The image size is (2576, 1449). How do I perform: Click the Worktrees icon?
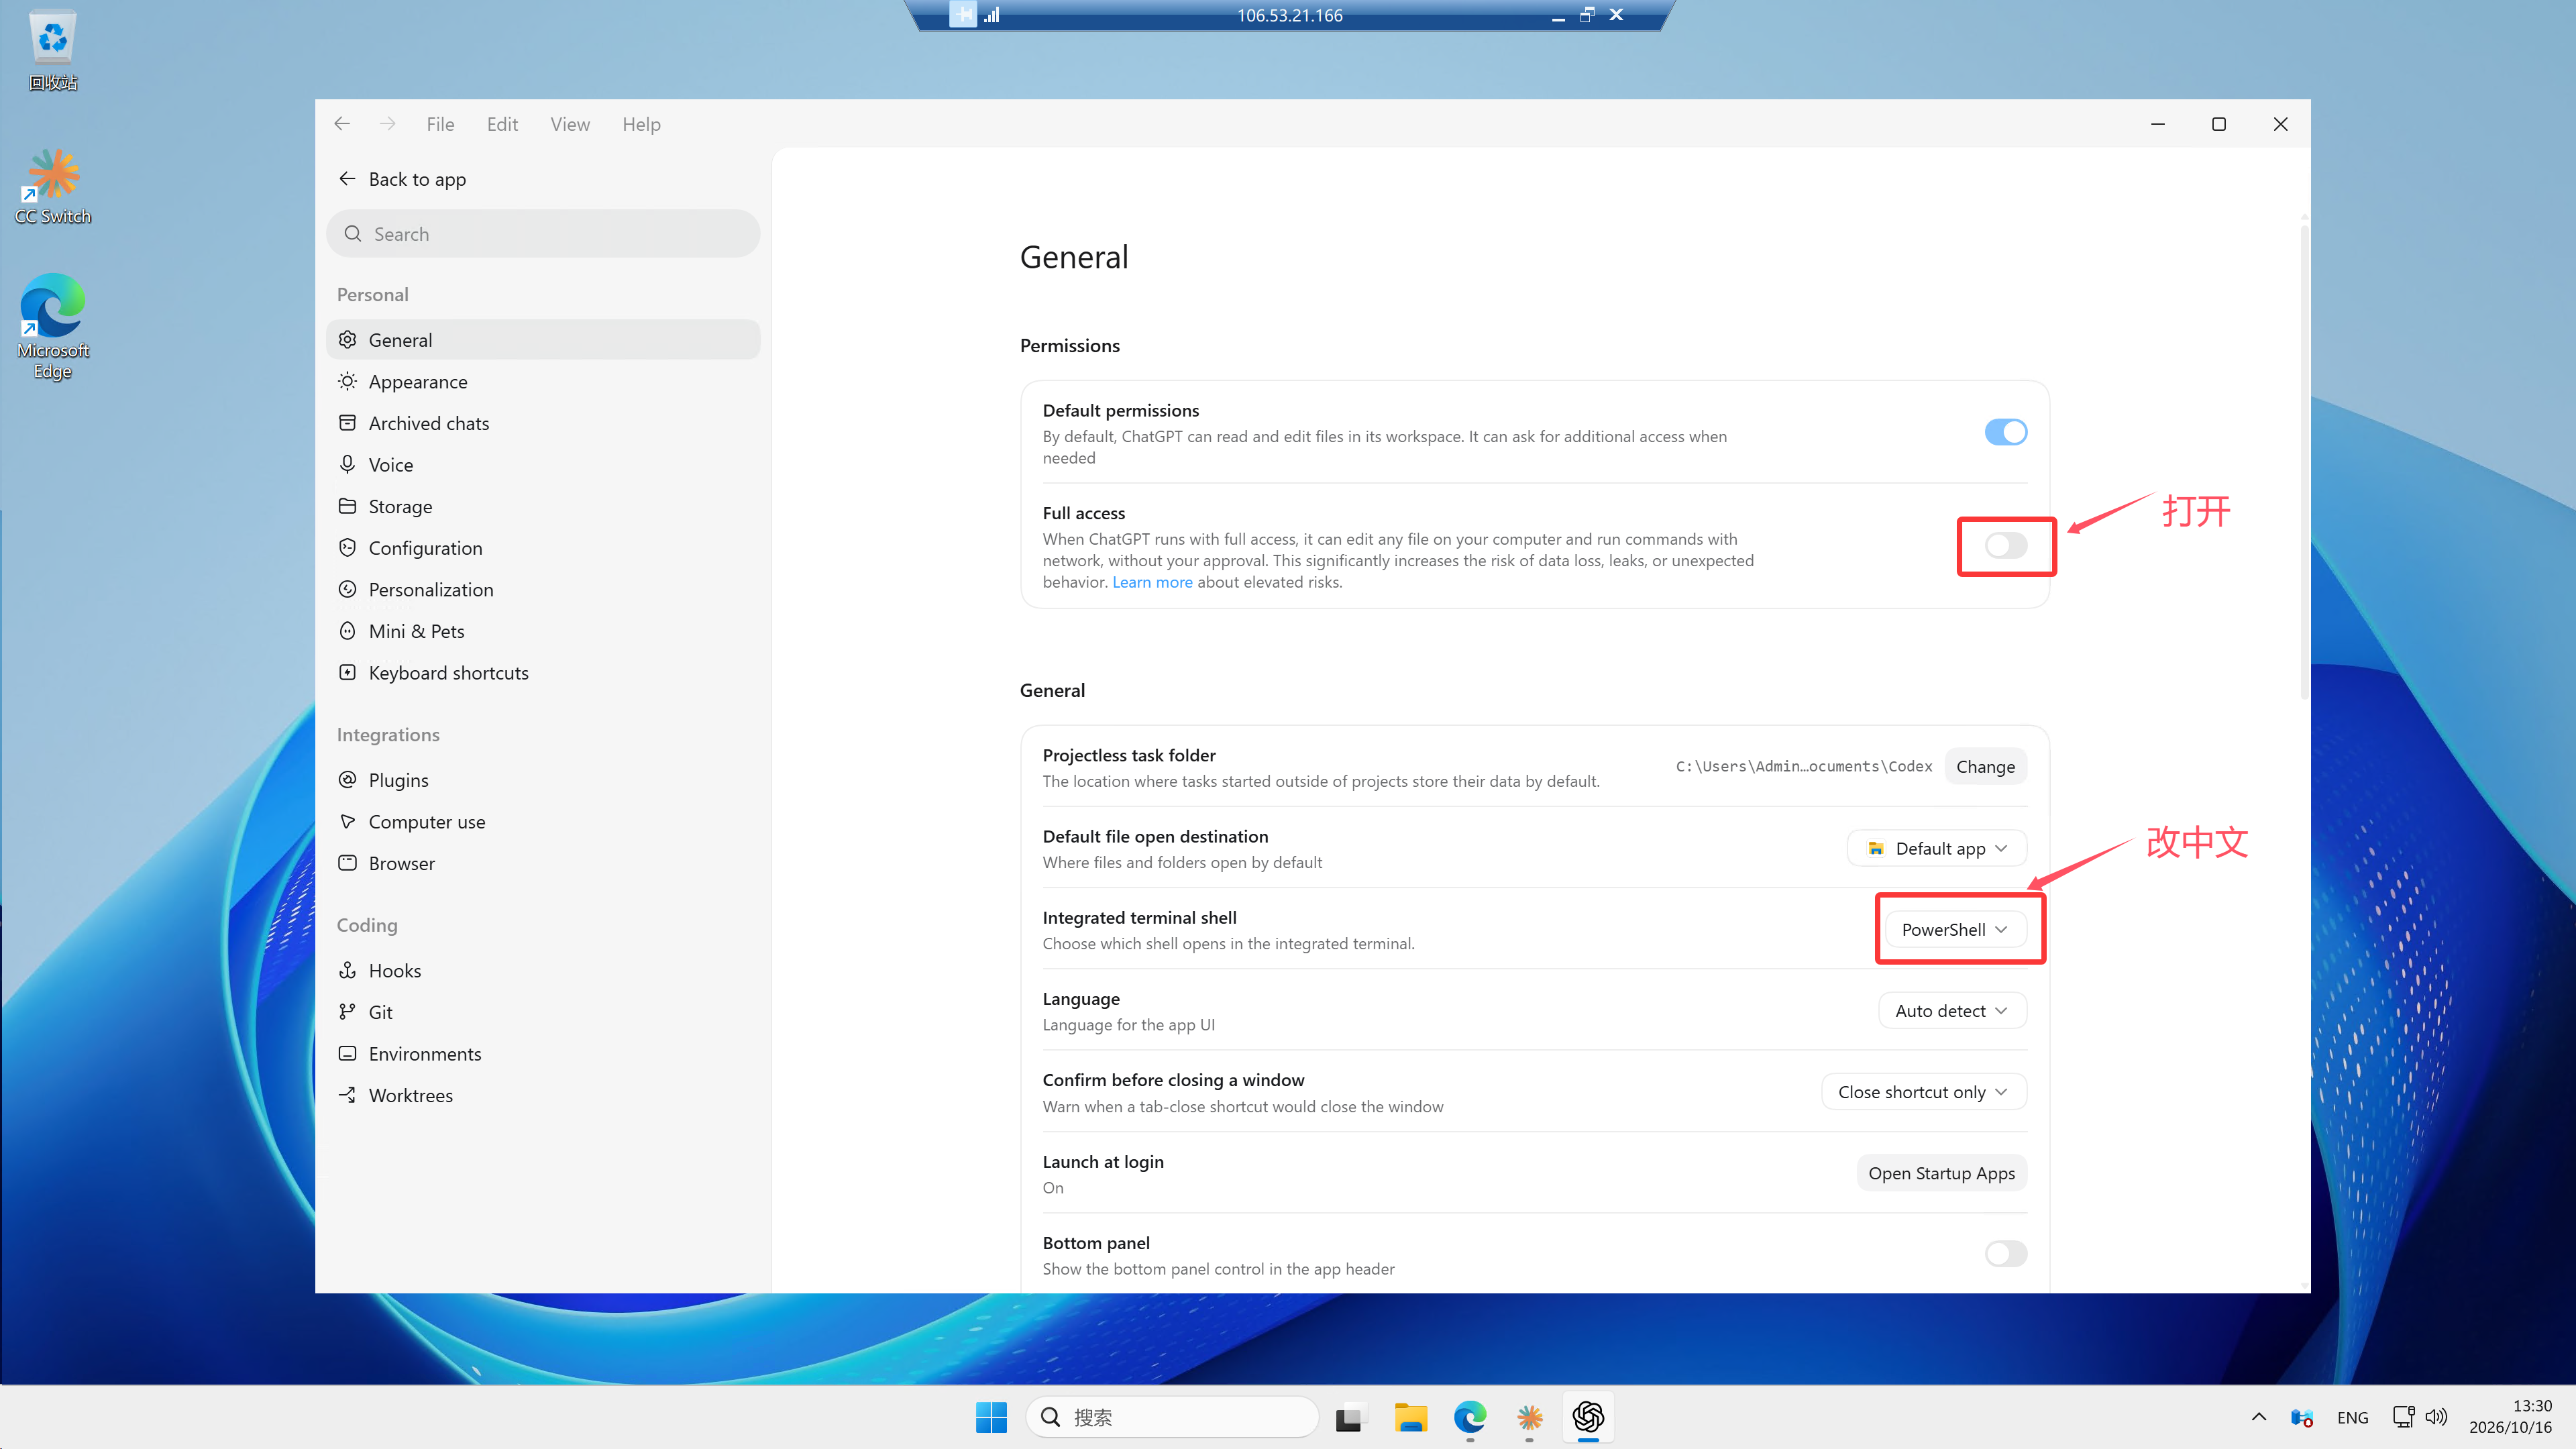[347, 1095]
